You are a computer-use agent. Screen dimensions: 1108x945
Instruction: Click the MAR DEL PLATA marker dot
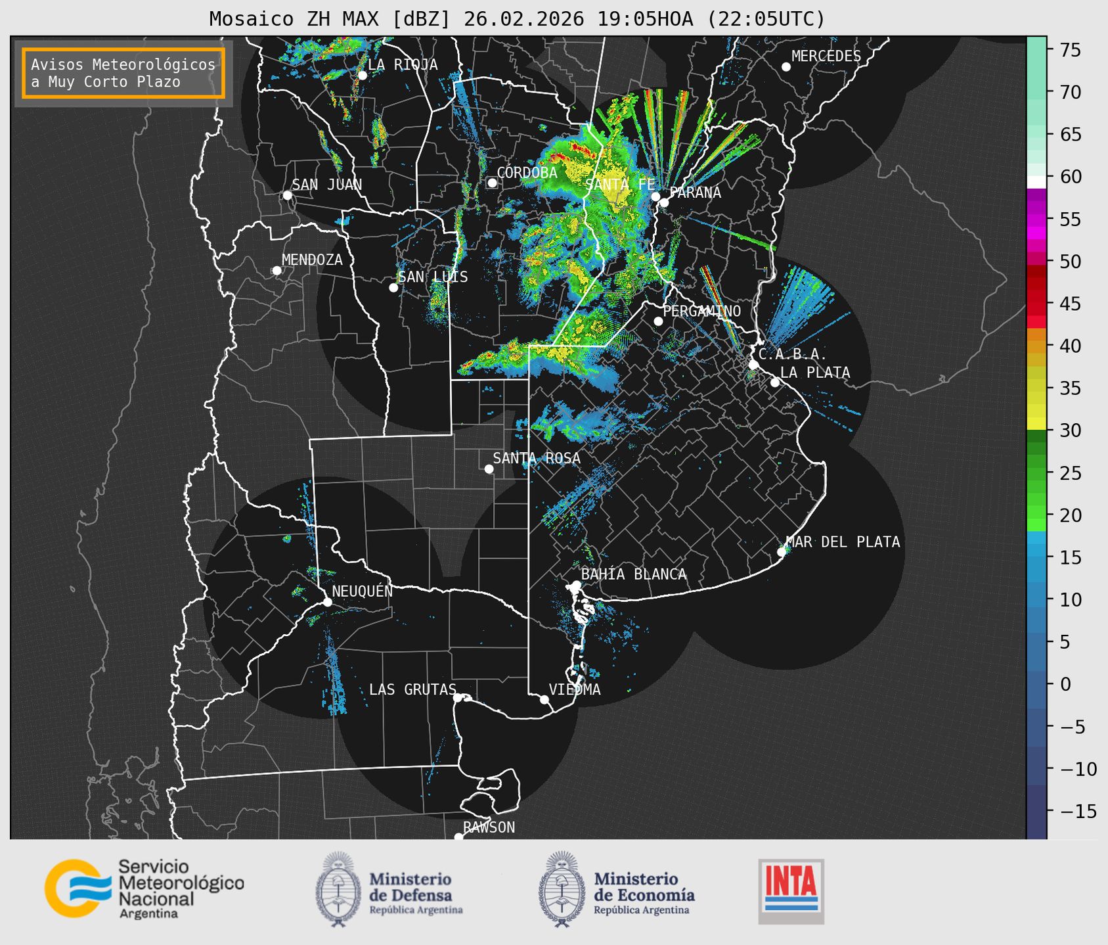(782, 552)
